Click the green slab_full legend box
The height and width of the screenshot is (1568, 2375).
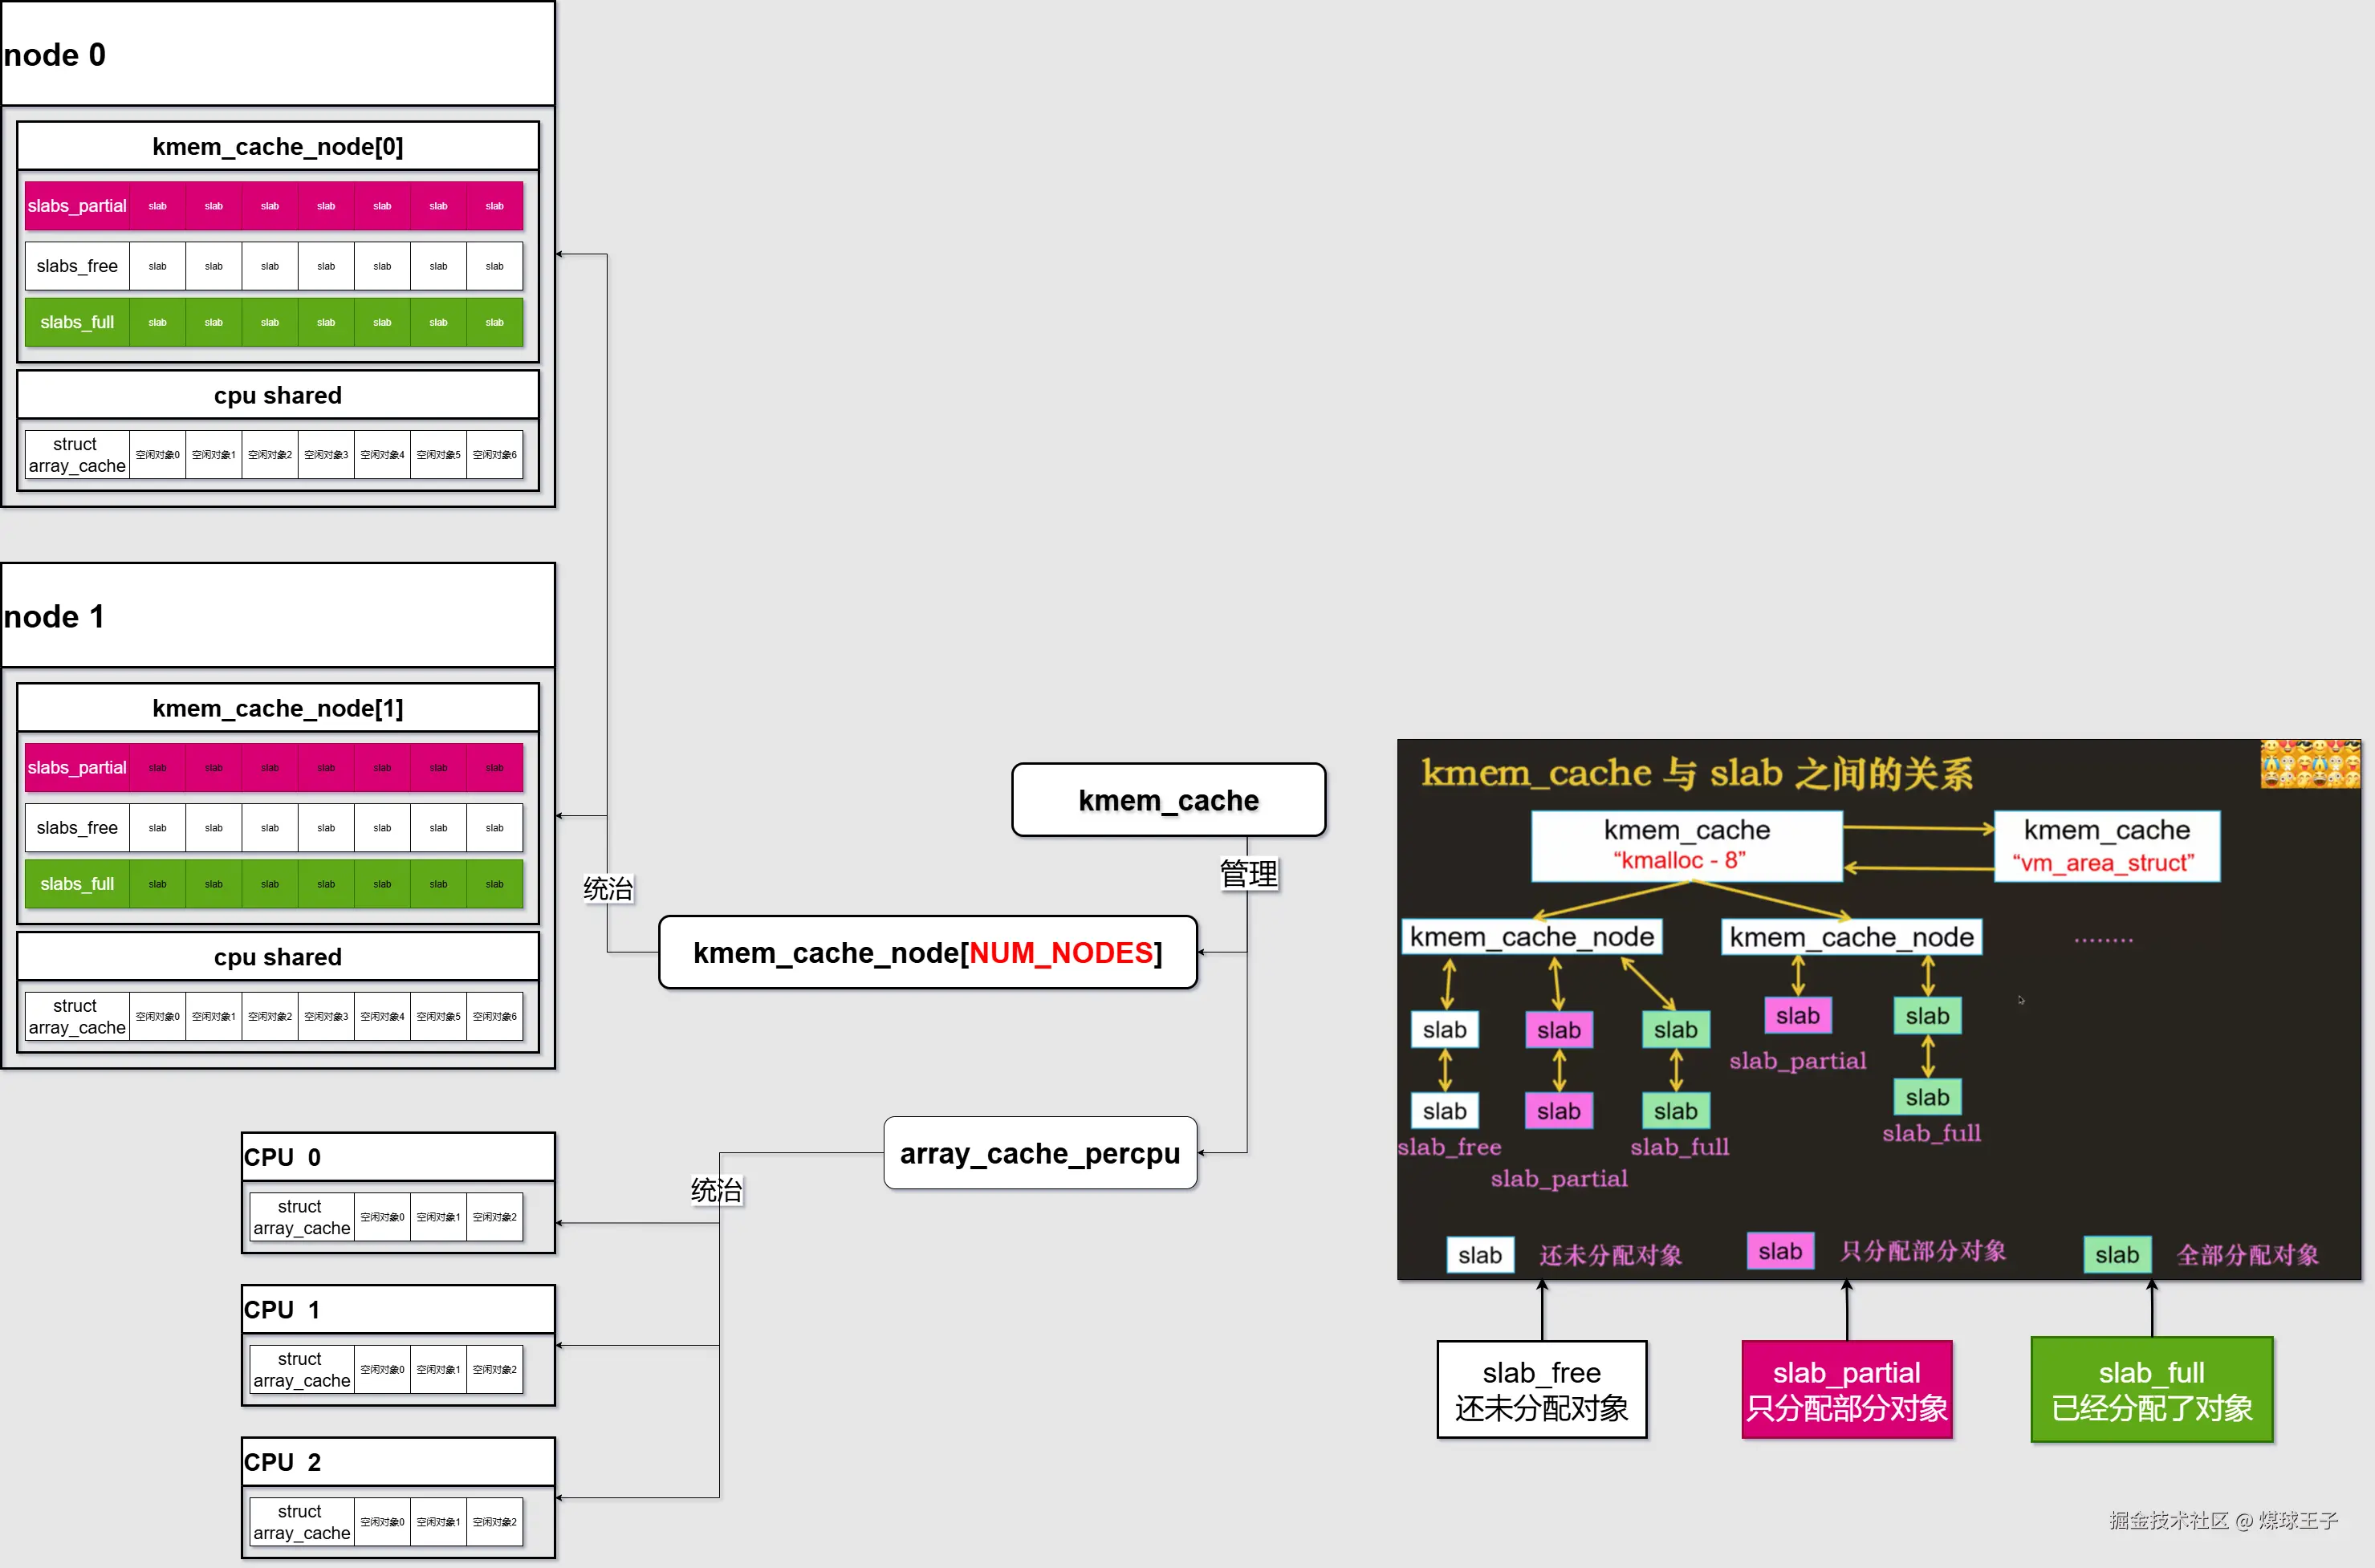[x=2151, y=1389]
